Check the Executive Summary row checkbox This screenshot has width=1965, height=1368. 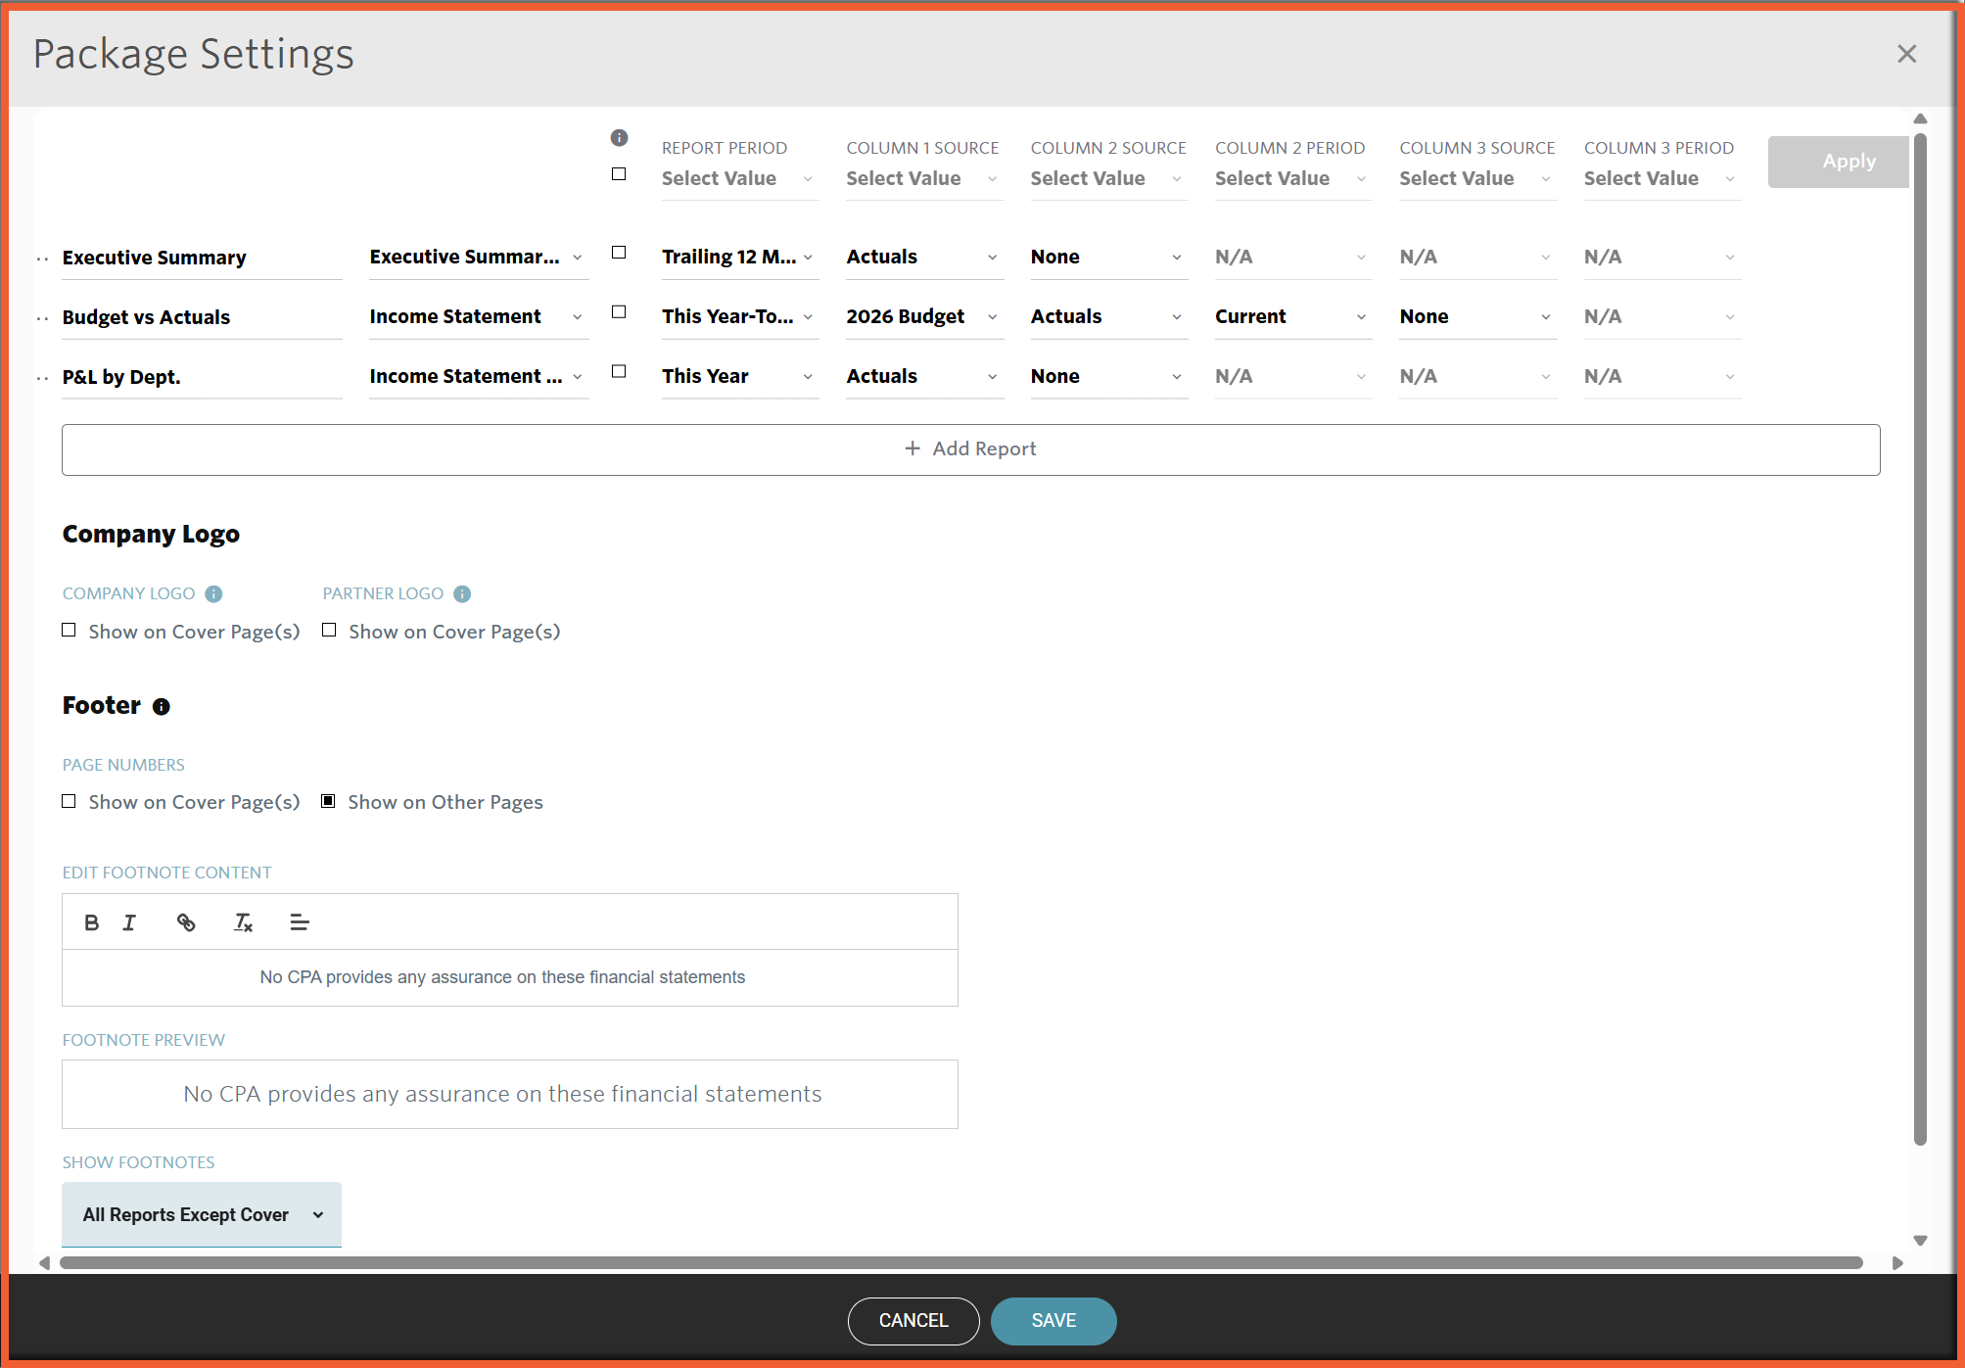pos(619,253)
